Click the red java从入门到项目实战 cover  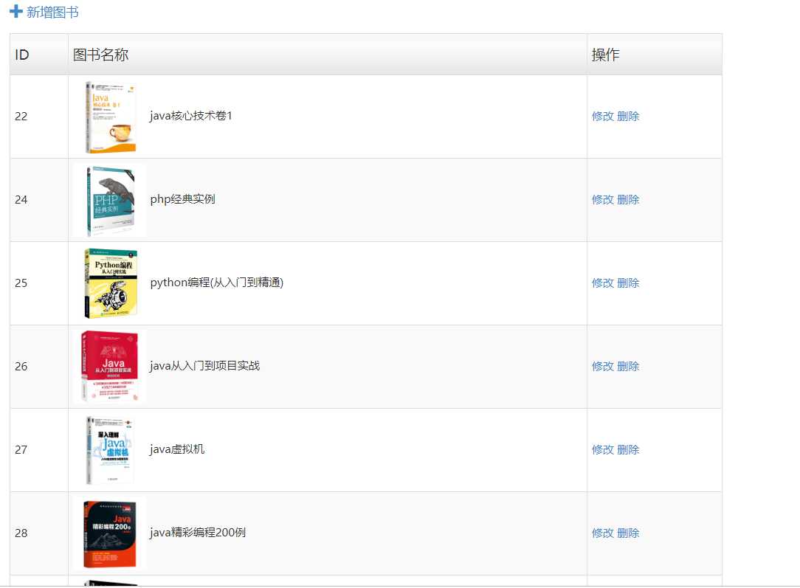(109, 367)
